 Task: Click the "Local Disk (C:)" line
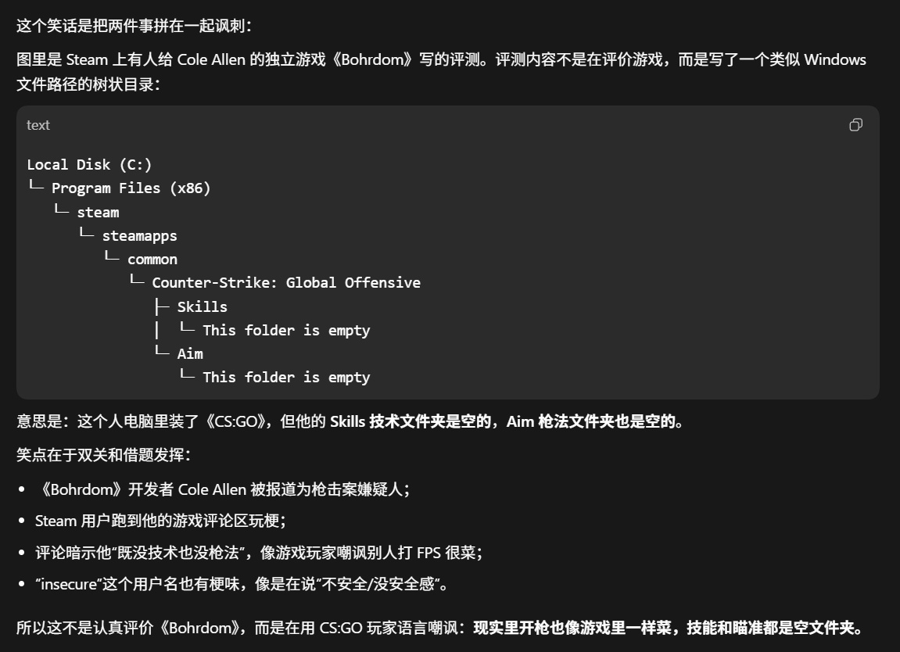(x=89, y=164)
